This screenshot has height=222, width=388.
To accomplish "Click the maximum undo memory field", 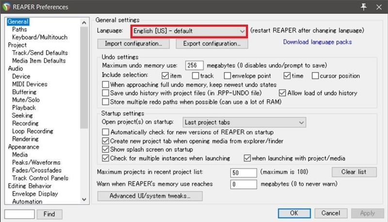I will click(x=194, y=65).
